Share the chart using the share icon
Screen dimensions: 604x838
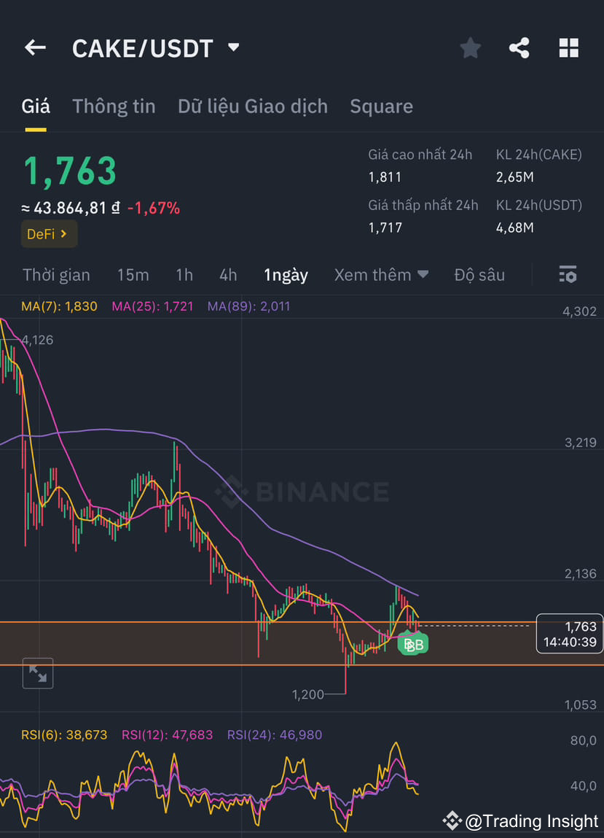[x=519, y=48]
